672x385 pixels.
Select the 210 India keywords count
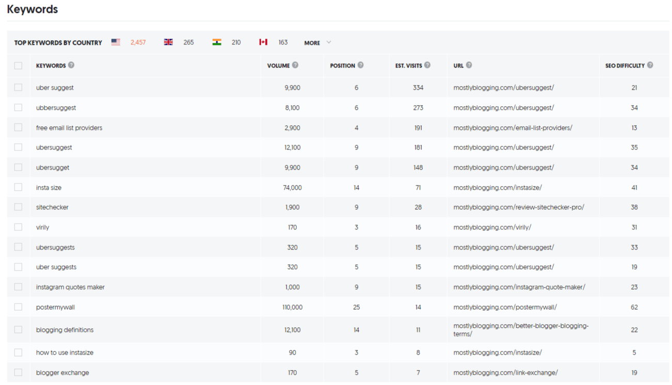236,43
